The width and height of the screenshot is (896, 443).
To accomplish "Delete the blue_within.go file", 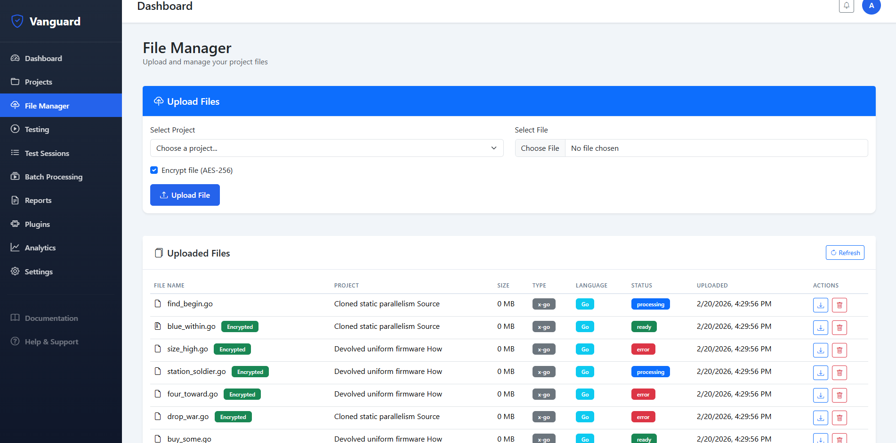I will 839,327.
